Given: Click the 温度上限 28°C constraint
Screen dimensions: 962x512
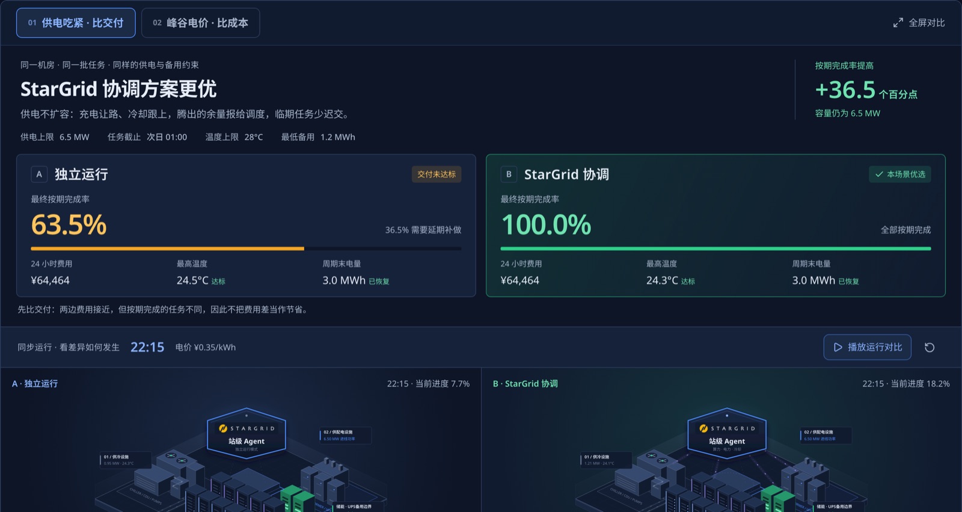Looking at the screenshot, I should pos(234,137).
